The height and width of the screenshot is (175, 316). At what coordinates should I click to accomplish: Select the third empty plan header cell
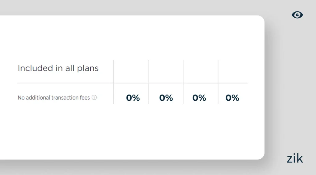[x=201, y=71]
